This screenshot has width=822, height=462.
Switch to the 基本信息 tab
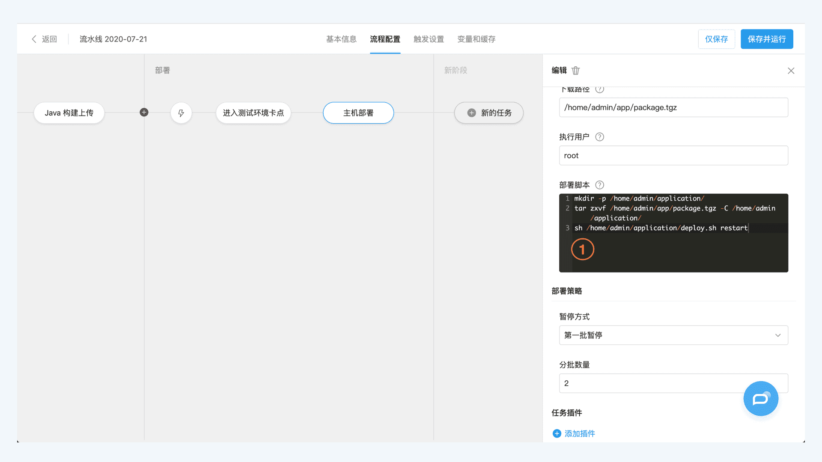coord(341,39)
